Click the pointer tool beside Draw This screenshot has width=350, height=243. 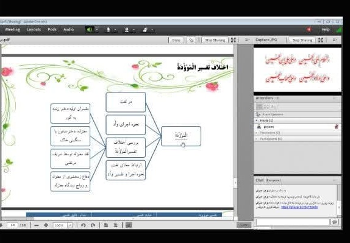[x=191, y=40]
